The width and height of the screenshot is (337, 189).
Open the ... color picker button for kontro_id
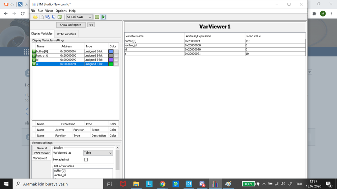point(116,55)
